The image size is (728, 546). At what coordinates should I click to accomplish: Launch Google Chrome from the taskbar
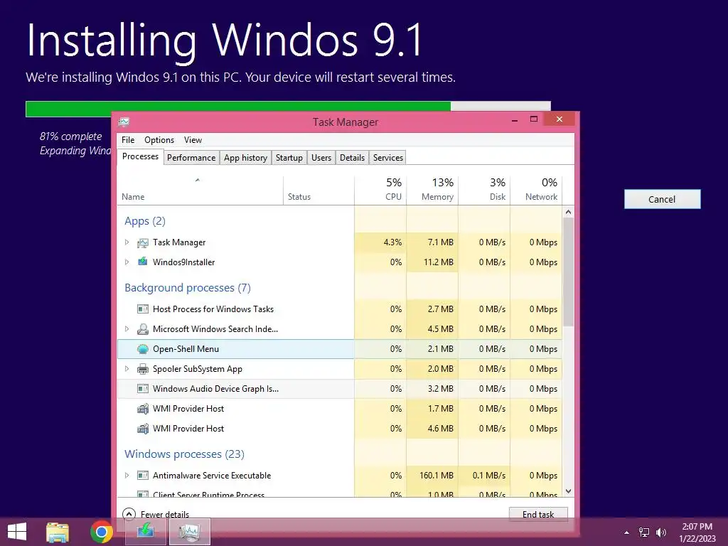pos(102,532)
